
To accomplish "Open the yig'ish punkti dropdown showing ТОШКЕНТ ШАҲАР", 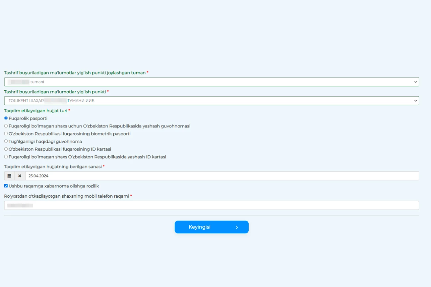I will coord(212,101).
